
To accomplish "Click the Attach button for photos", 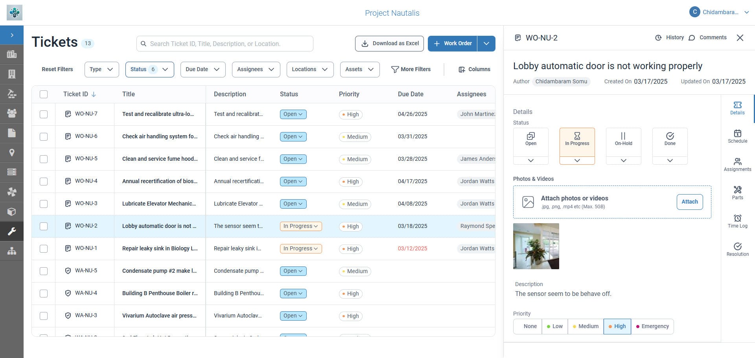I will click(x=689, y=202).
